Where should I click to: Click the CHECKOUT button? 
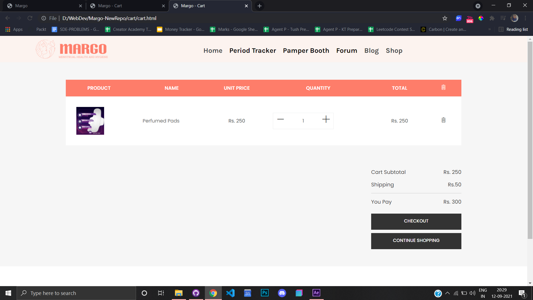click(416, 221)
